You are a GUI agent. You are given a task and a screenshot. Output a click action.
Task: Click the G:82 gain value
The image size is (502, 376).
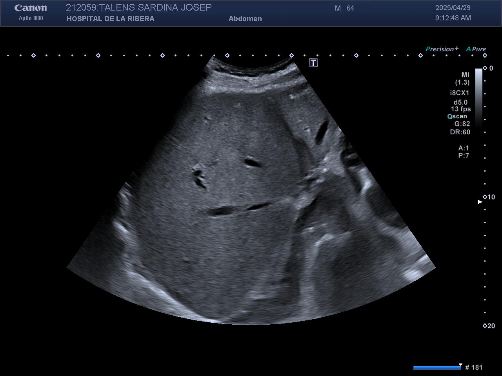pyautogui.click(x=462, y=124)
